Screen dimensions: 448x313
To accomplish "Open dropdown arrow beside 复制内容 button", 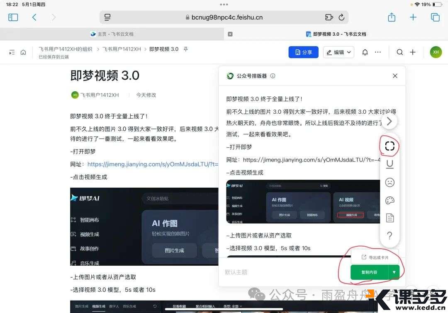I will [394, 272].
